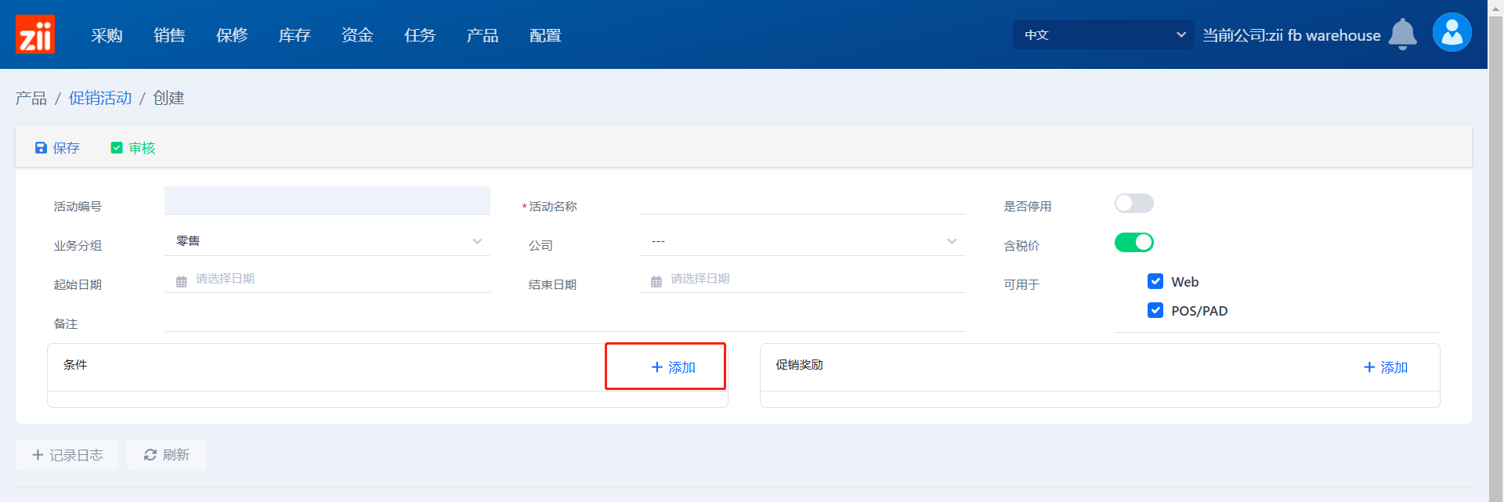Open the 采购 menu
1504x502 pixels.
[107, 35]
